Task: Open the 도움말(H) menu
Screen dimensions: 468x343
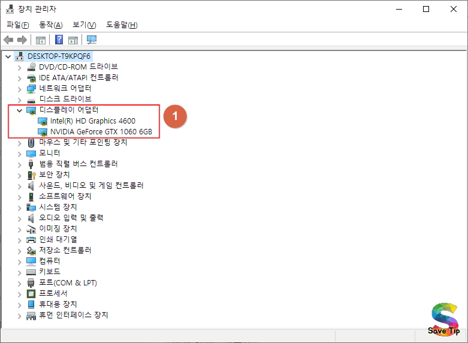Action: click(122, 25)
